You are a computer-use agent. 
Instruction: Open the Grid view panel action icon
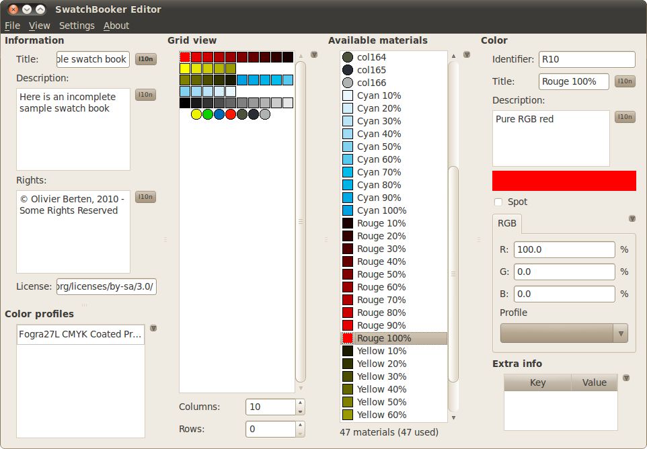point(314,55)
